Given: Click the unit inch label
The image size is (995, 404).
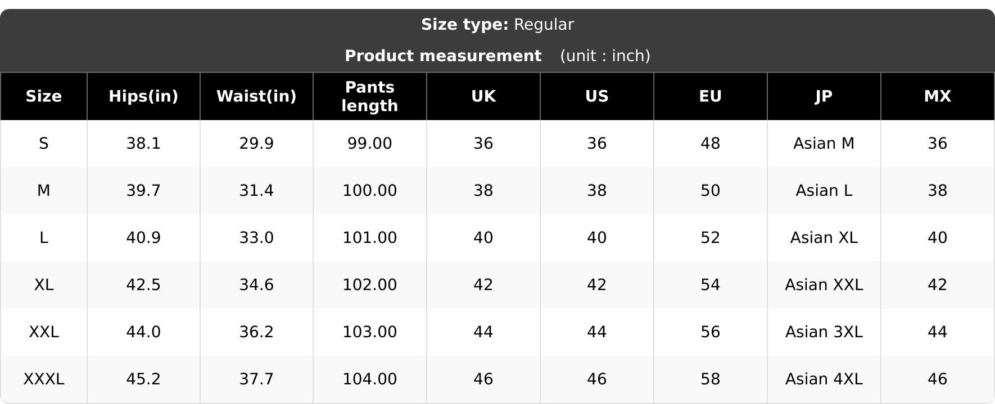Looking at the screenshot, I should point(605,56).
